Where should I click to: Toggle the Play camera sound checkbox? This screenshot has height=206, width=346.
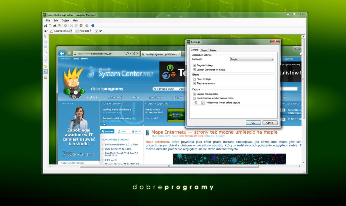(194, 83)
